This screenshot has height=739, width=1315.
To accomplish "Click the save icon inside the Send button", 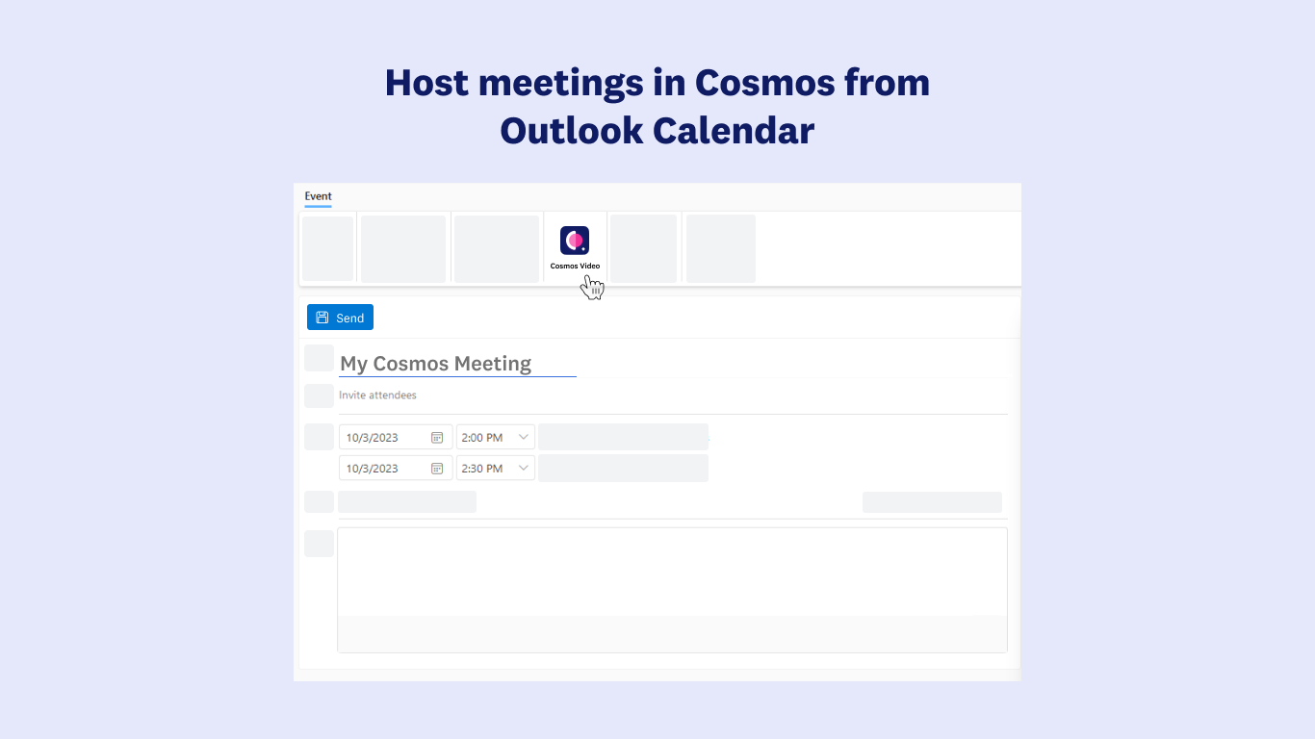I will [322, 318].
